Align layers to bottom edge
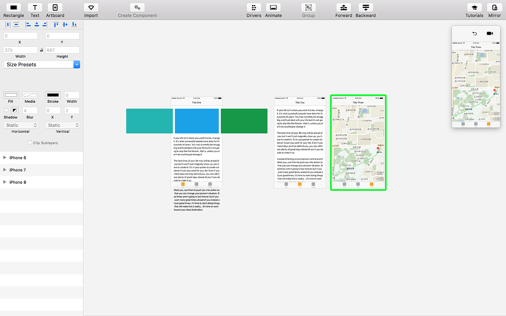 coord(74,24)
